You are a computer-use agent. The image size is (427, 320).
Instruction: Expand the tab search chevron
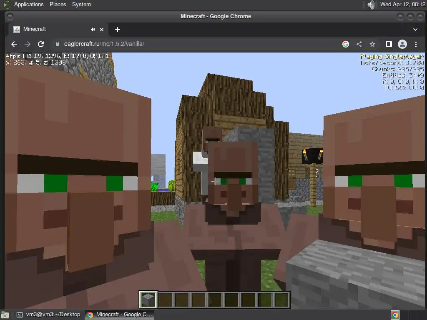pyautogui.click(x=415, y=30)
